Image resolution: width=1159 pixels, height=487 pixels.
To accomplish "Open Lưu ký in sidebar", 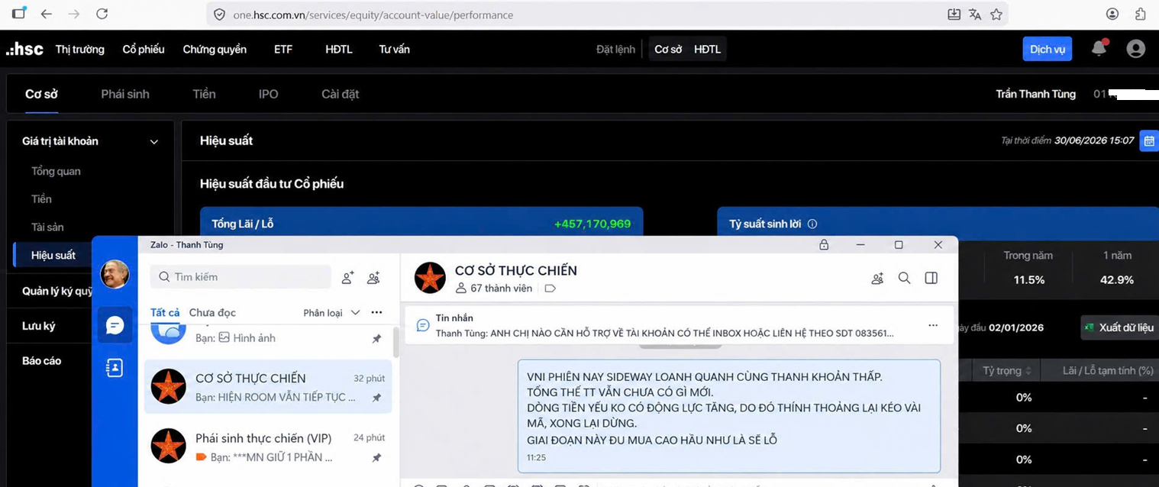I will pyautogui.click(x=38, y=326).
